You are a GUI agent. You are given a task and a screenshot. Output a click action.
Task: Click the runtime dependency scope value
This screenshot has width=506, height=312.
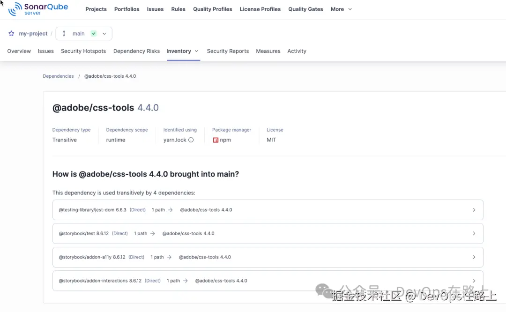click(x=116, y=140)
